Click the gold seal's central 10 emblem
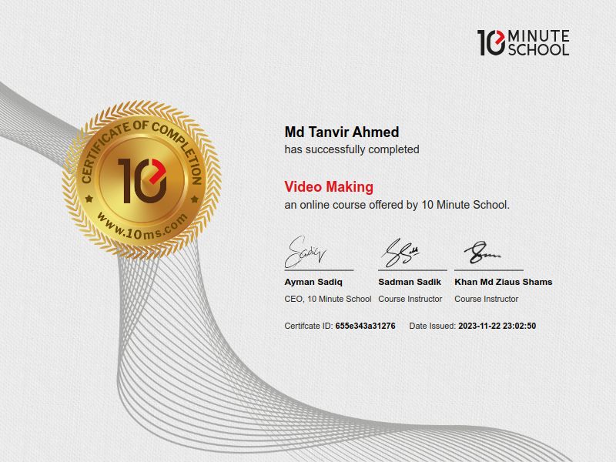The image size is (616, 462). [x=141, y=179]
